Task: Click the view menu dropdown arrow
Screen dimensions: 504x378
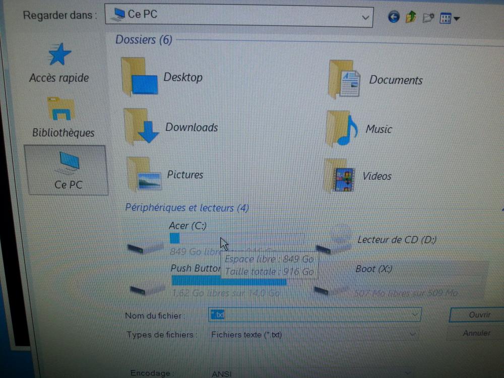Action: [x=457, y=19]
